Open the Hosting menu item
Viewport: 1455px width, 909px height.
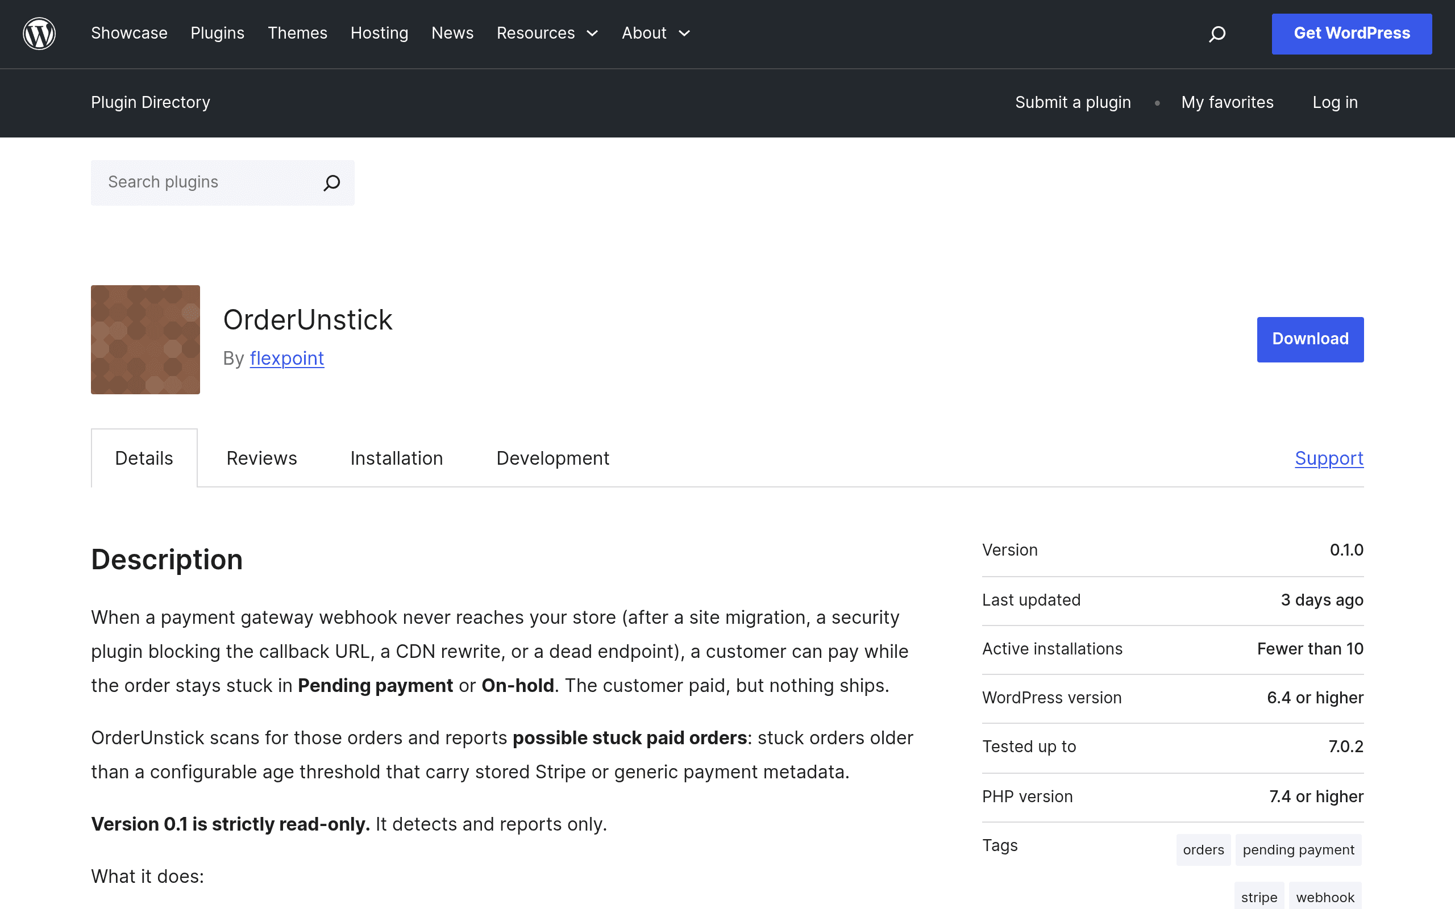click(380, 33)
